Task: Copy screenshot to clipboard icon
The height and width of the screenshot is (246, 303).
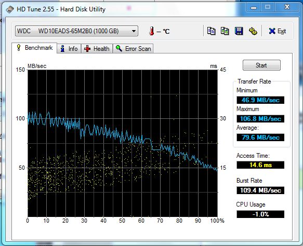Action: coord(225,31)
